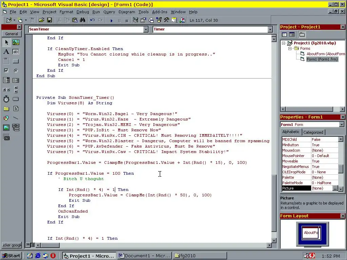The height and width of the screenshot is (260, 347).
Task: Click the Picture property ellipsis button
Action: 335,188
